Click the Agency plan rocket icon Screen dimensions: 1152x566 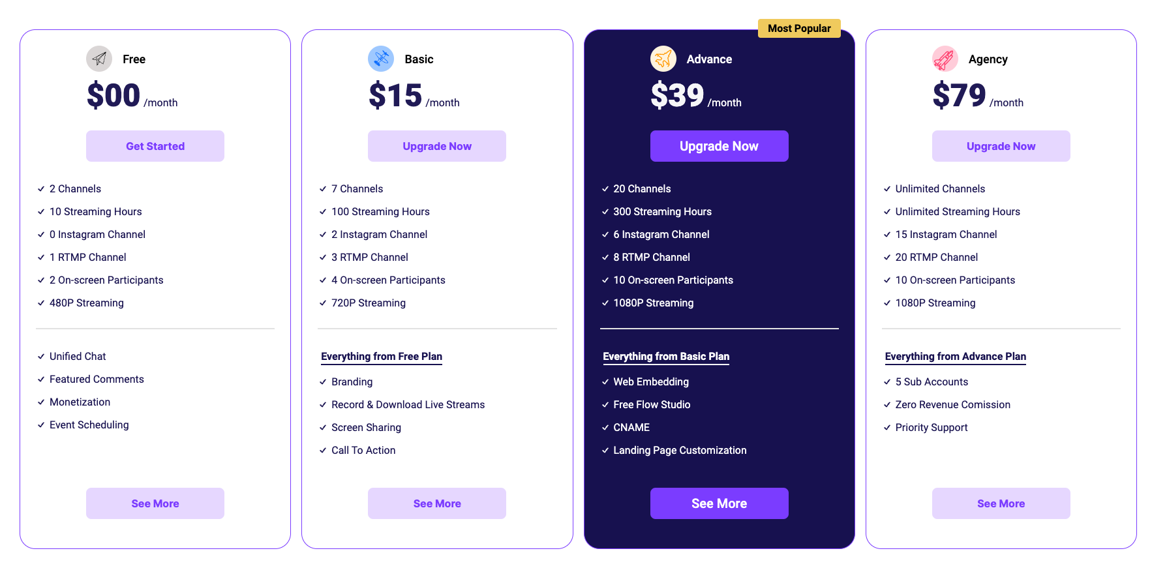pos(945,59)
